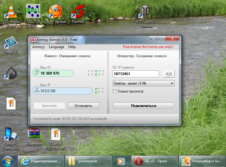Click the Ваш ID value 18 369 975

click(x=50, y=73)
